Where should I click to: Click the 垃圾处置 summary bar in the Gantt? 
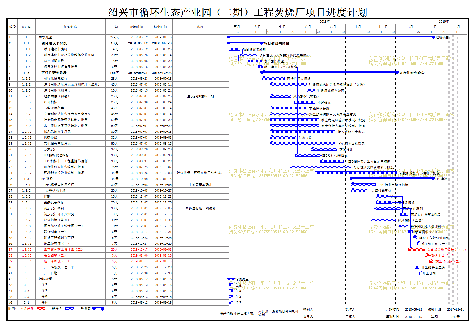(x=331, y=37)
